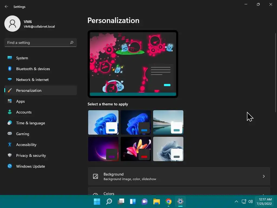
Task: Minimize the Settings window
Action: tap(246, 4)
